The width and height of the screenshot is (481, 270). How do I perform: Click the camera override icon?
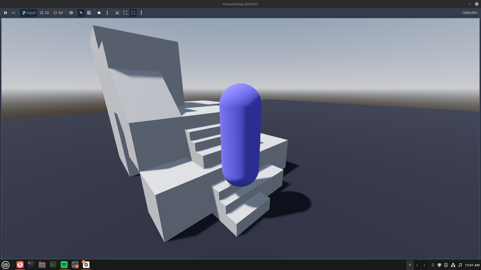99,13
